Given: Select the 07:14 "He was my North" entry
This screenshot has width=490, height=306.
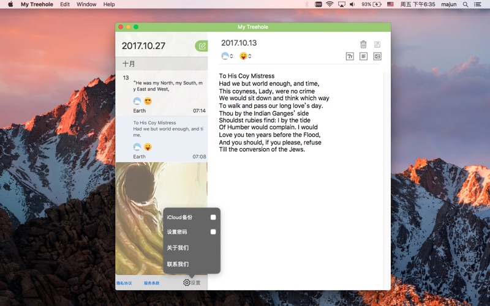Looking at the screenshot, I should tap(162, 93).
